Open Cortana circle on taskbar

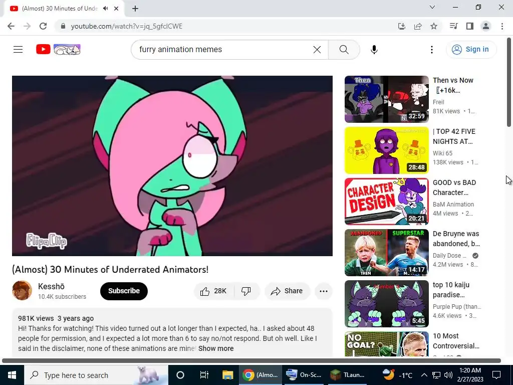(180, 375)
